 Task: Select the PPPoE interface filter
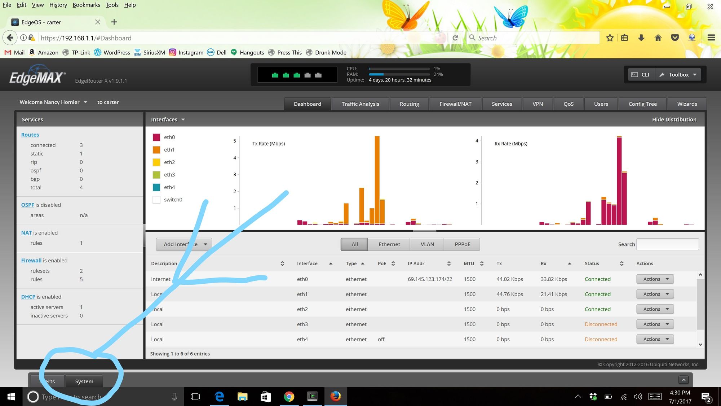click(462, 244)
